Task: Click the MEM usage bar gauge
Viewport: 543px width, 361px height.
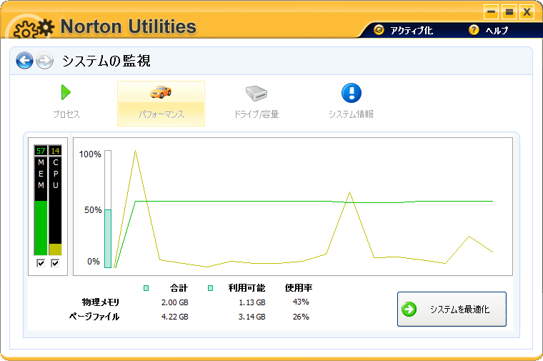Action: [x=41, y=206]
